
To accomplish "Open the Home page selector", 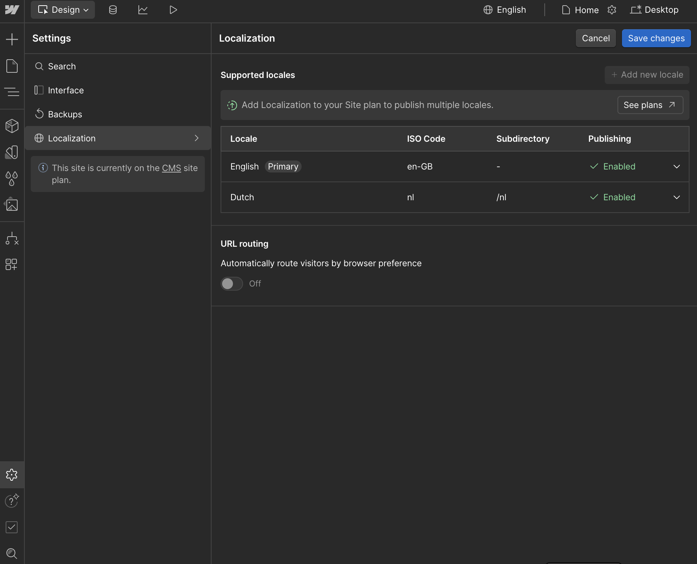I will pos(580,10).
